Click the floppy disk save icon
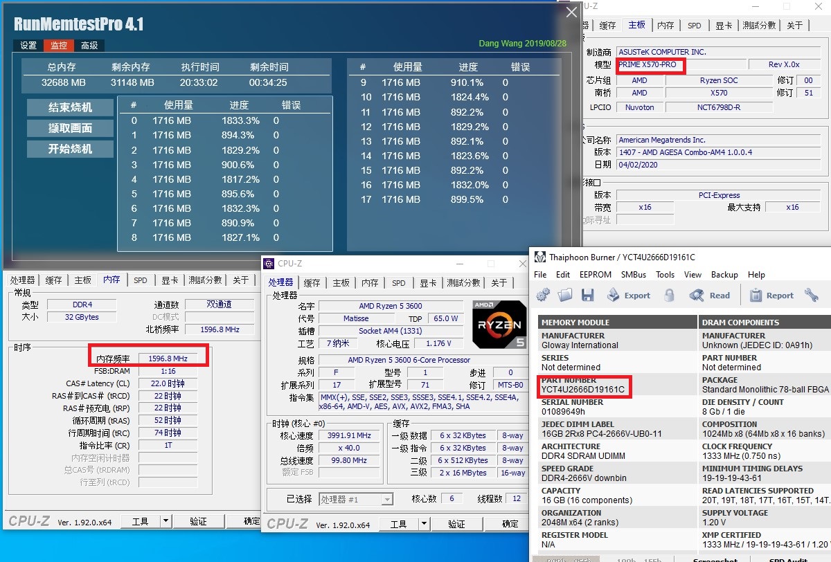The width and height of the screenshot is (831, 562). [588, 296]
